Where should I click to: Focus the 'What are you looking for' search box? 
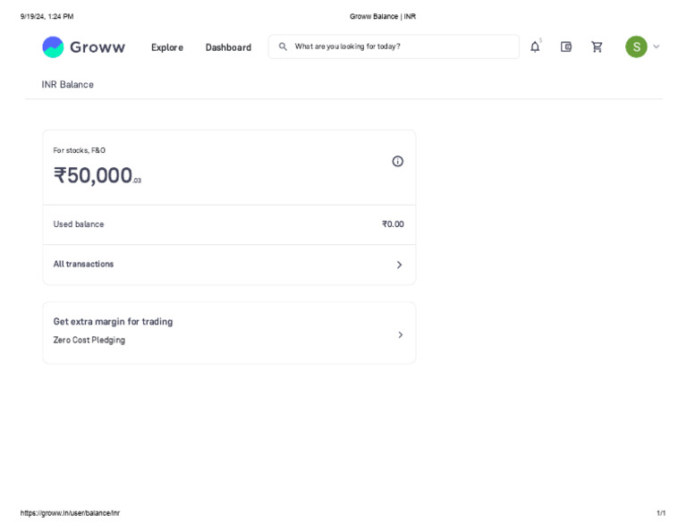(394, 46)
